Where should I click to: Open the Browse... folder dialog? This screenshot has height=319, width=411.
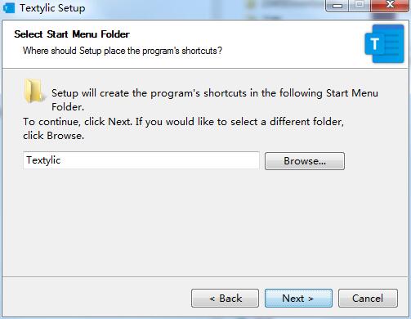point(305,161)
